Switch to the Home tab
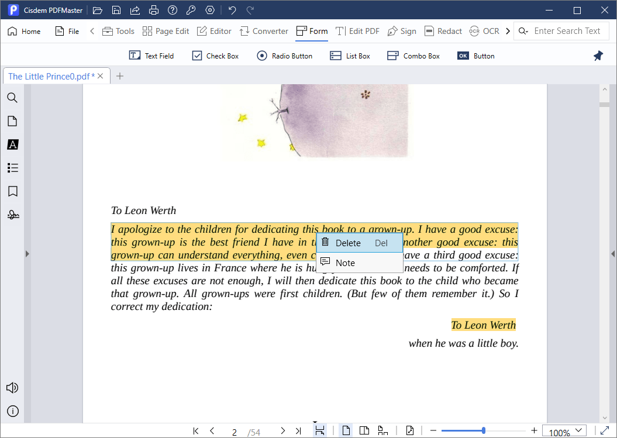Image resolution: width=617 pixels, height=438 pixels. point(24,31)
